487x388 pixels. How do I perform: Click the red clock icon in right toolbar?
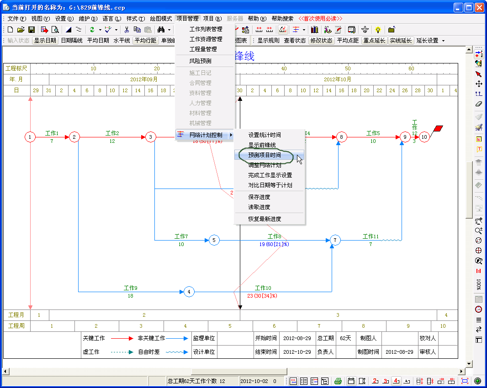click(x=478, y=309)
